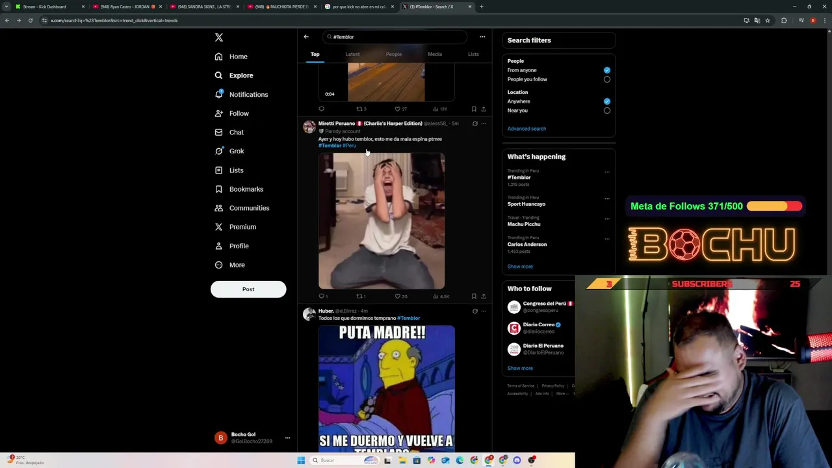
Task: Open options for #Temblor trend
Action: point(607,172)
